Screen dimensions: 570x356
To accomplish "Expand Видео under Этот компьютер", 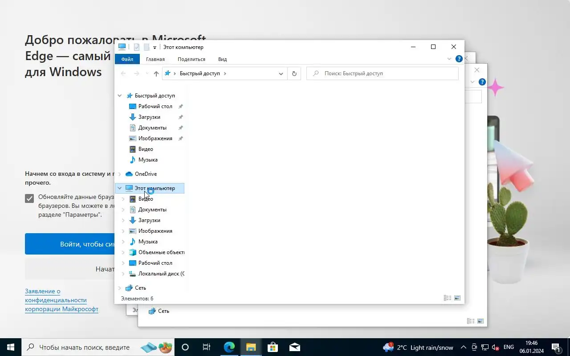I will (123, 199).
